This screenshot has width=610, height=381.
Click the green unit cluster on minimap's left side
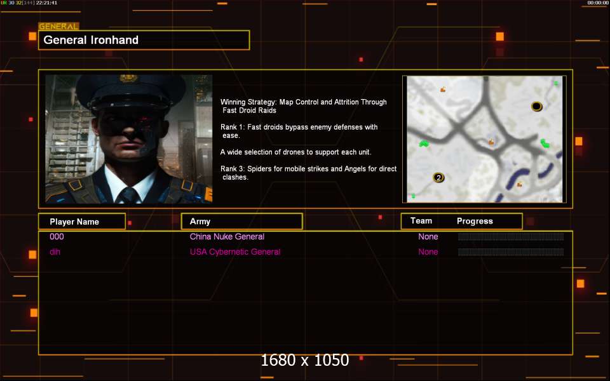point(424,144)
